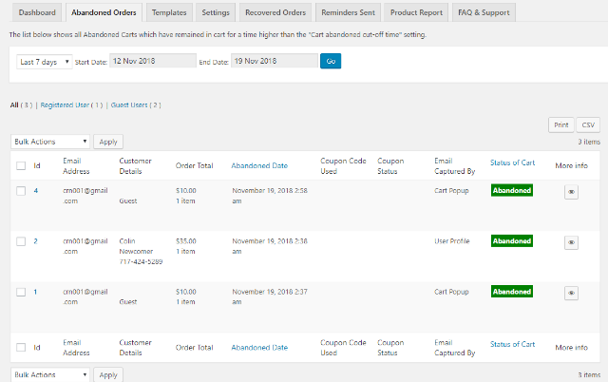Open order Id 1 link
Screen dimensions: 608x382
pyautogui.click(x=35, y=292)
